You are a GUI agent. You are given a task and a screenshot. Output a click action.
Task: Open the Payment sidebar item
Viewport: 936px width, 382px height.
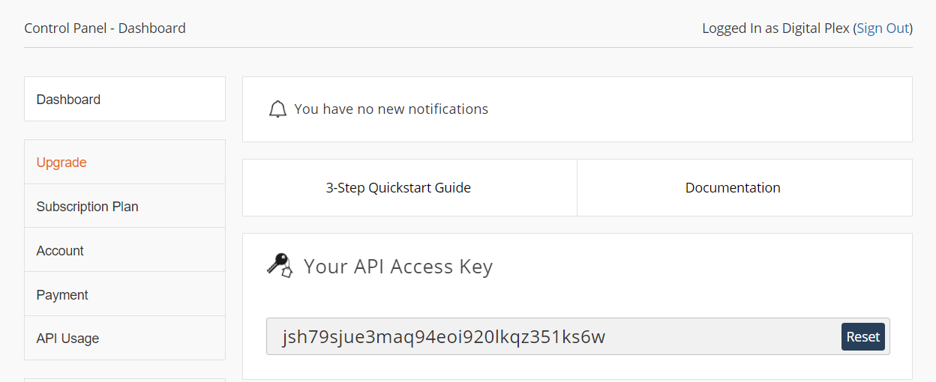(124, 294)
